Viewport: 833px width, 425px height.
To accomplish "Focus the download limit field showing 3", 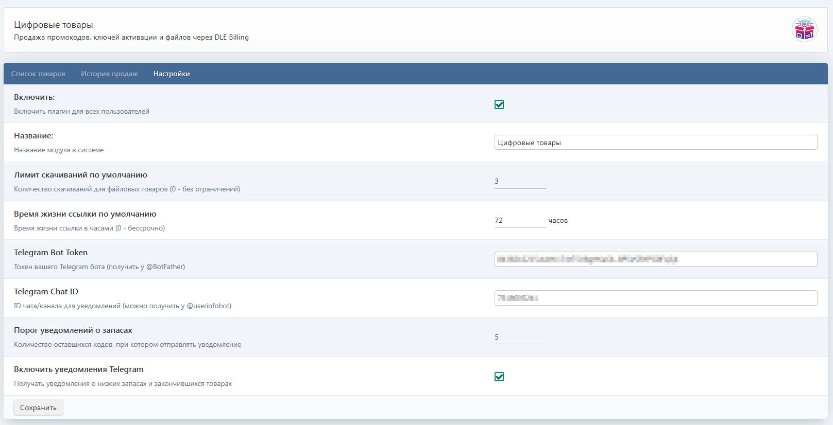I will pyautogui.click(x=519, y=181).
